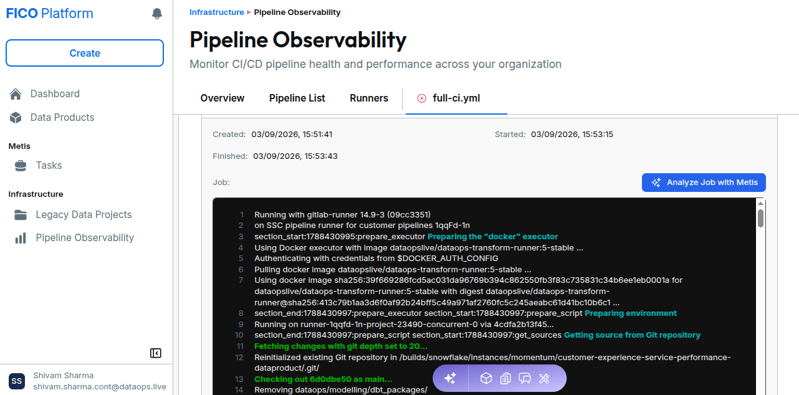799x395 pixels.
Task: Click 'Authenticating with credentials' log line
Action: pyautogui.click(x=376, y=259)
